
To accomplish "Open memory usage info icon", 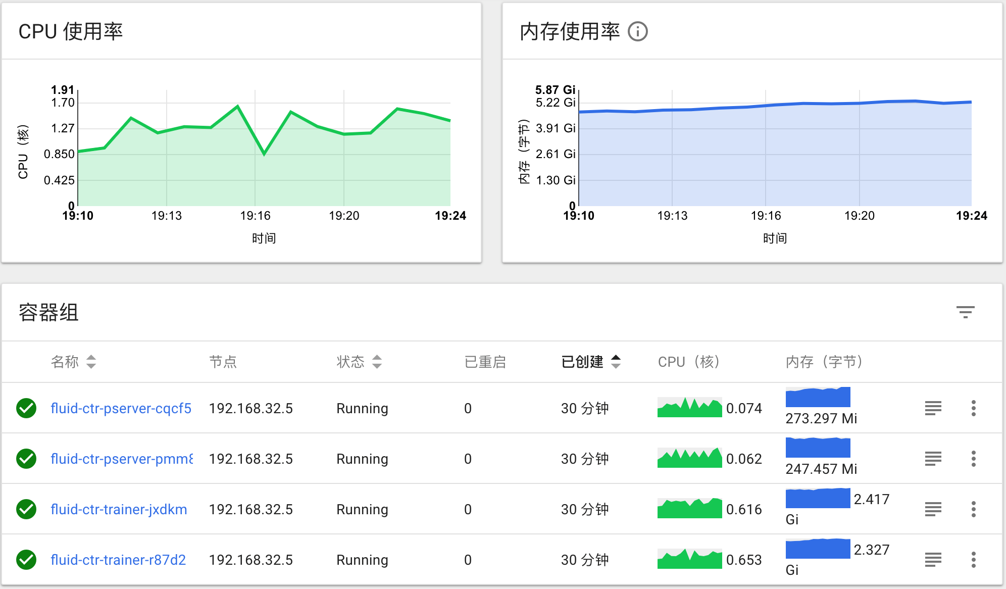I will (x=638, y=31).
